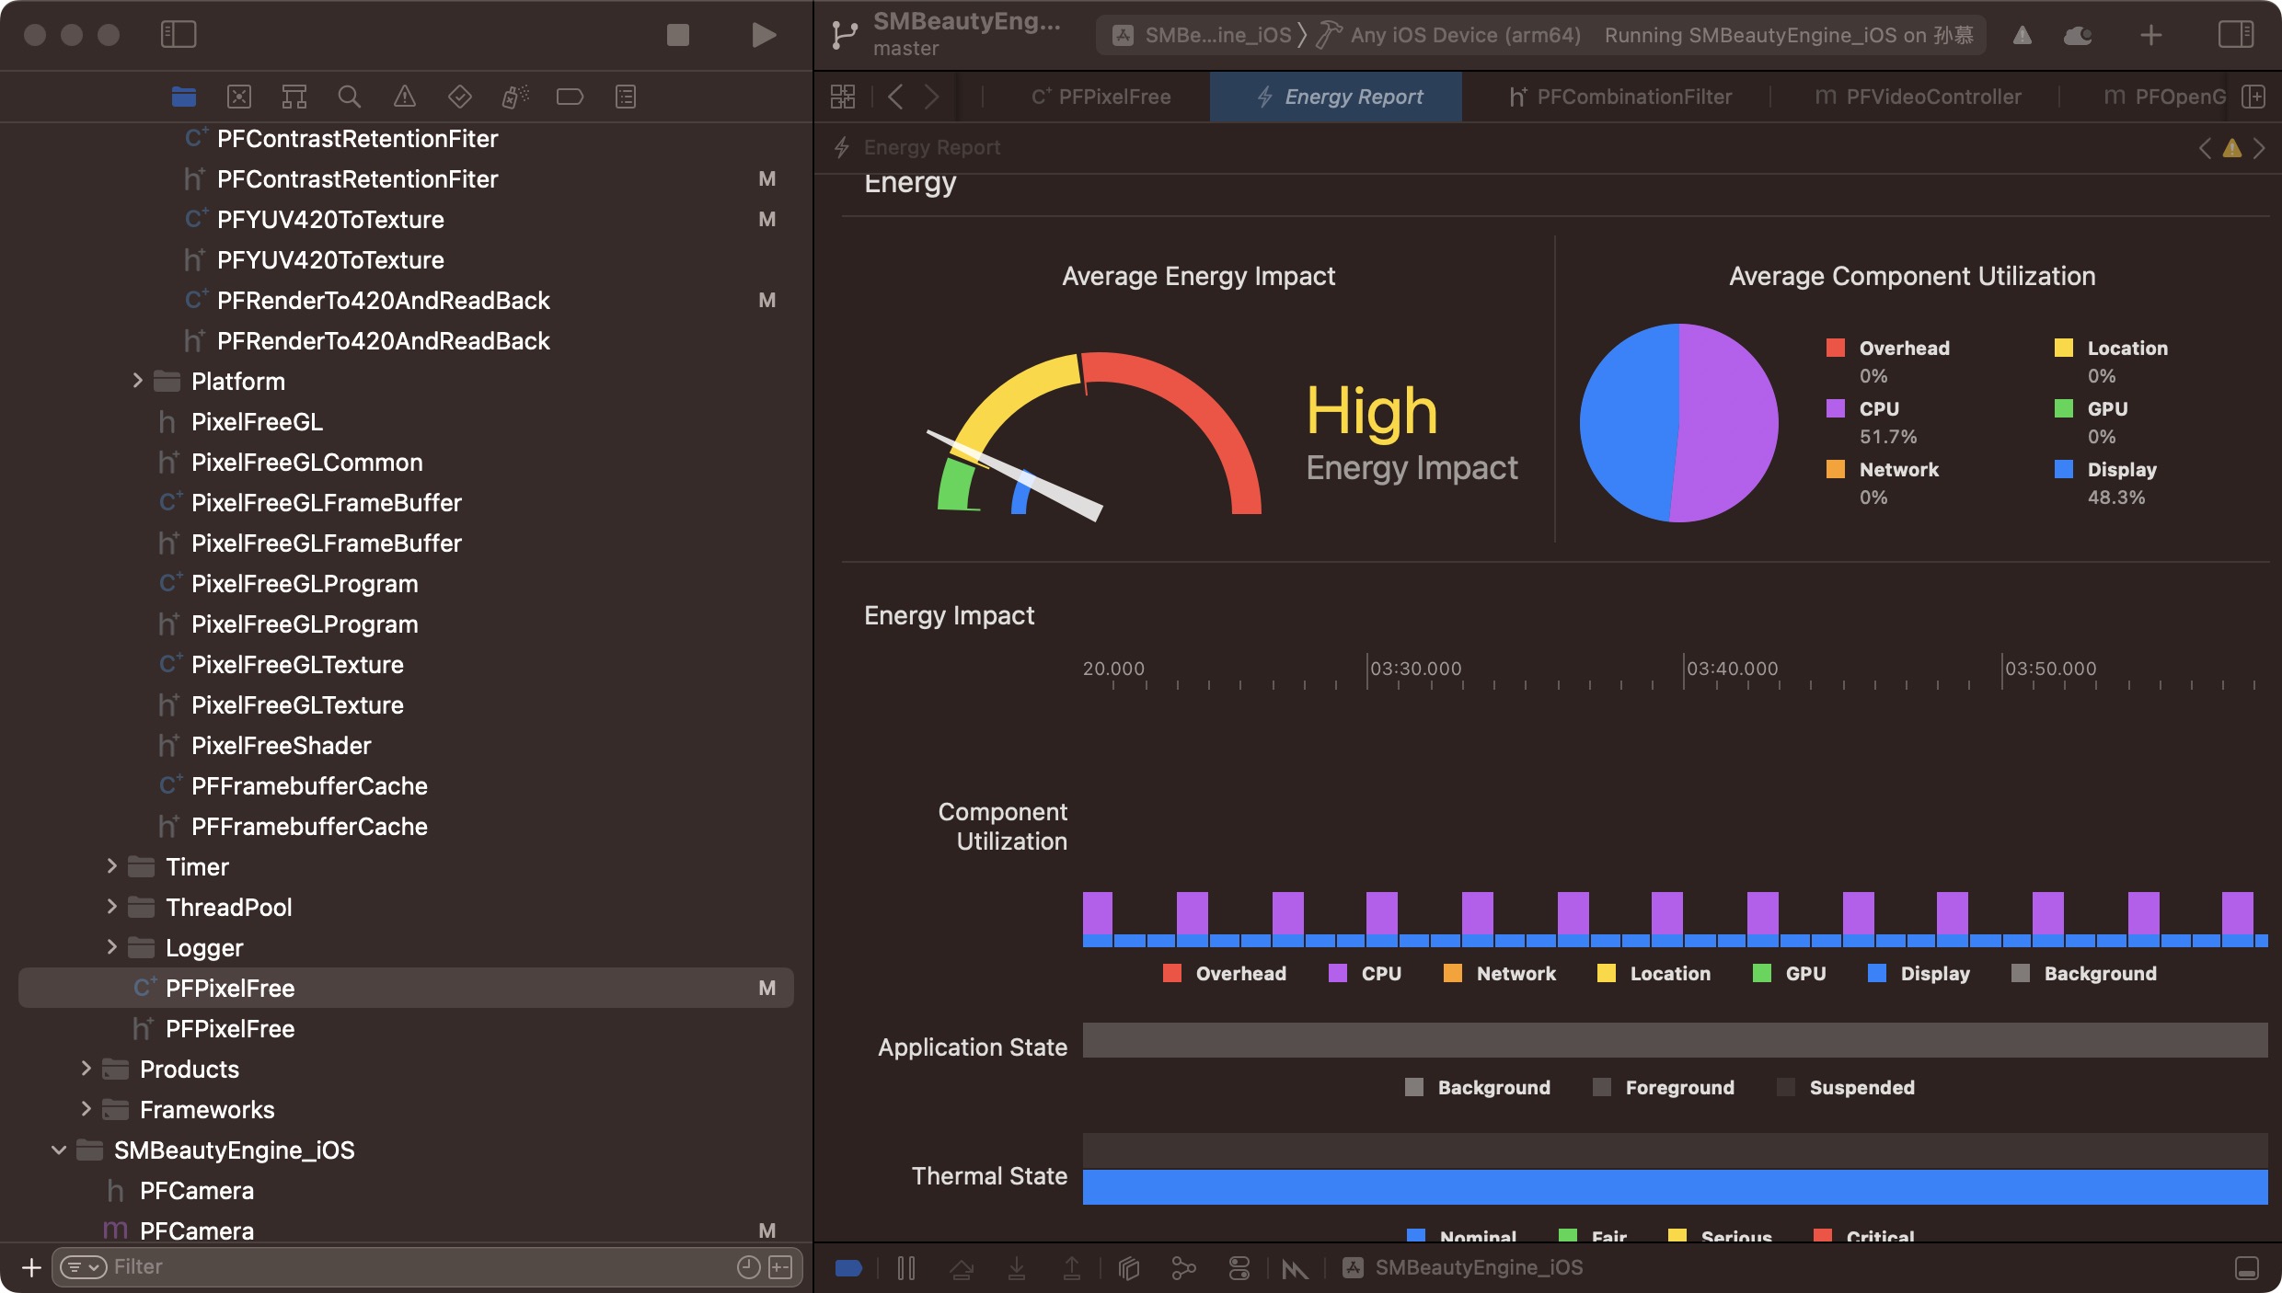The height and width of the screenshot is (1293, 2282).
Task: Pause program execution in debug bar
Action: 906,1268
